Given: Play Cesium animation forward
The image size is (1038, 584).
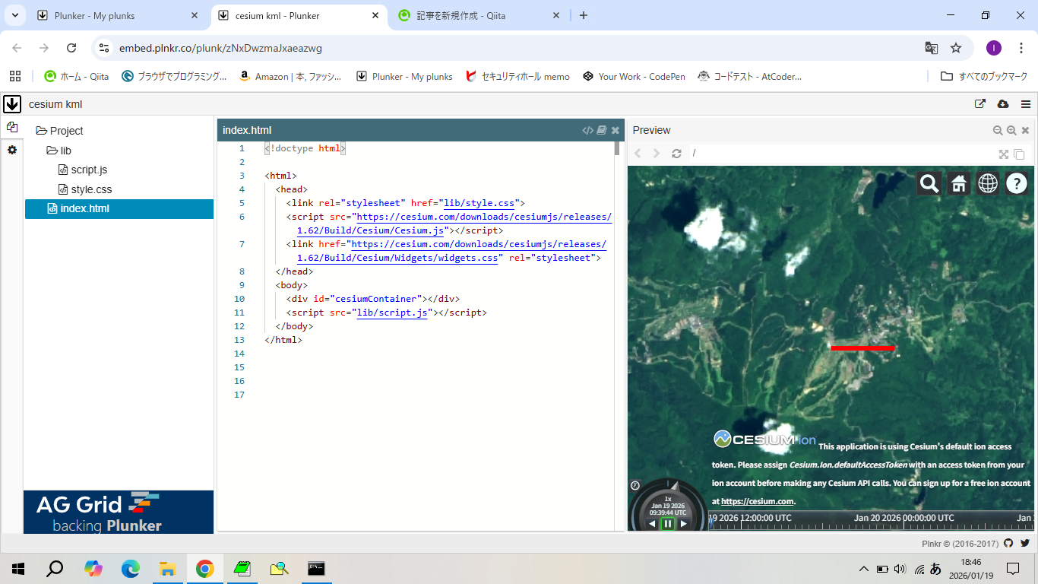Looking at the screenshot, I should tap(684, 523).
